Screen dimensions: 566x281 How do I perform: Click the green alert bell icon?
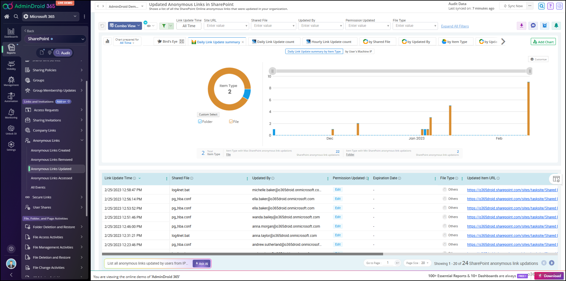556,26
